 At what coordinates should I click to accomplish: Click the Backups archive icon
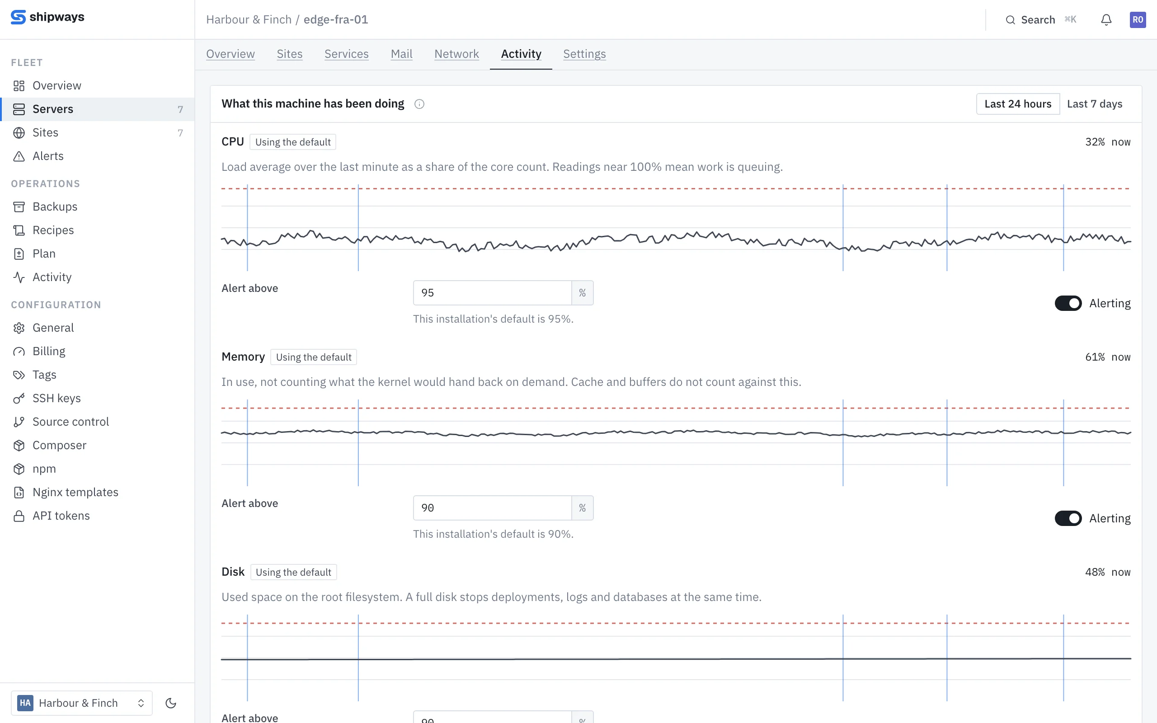(19, 207)
